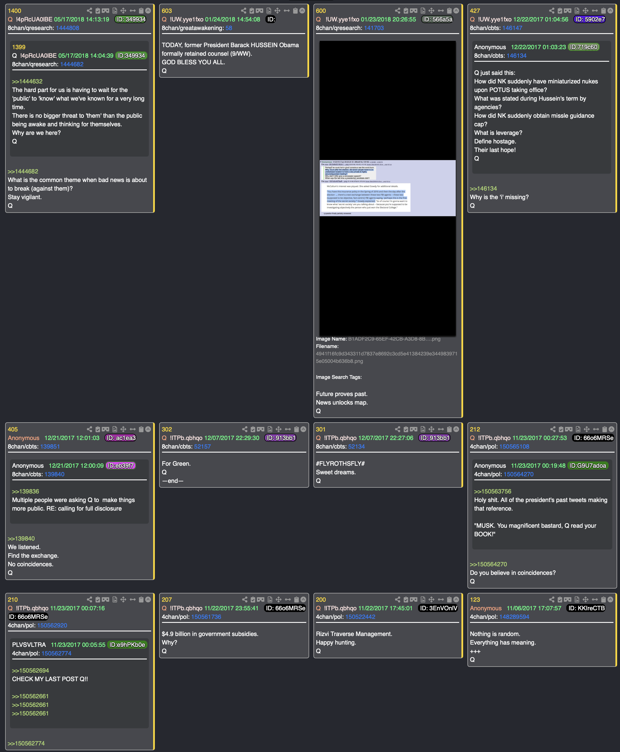Open quoted cbts link 146134
Image resolution: width=620 pixels, height=752 pixels.
click(x=517, y=56)
